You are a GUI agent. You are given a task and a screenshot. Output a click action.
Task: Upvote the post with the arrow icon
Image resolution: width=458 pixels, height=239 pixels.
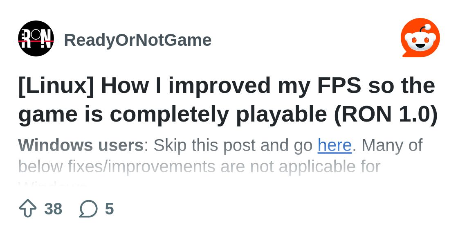point(28,209)
